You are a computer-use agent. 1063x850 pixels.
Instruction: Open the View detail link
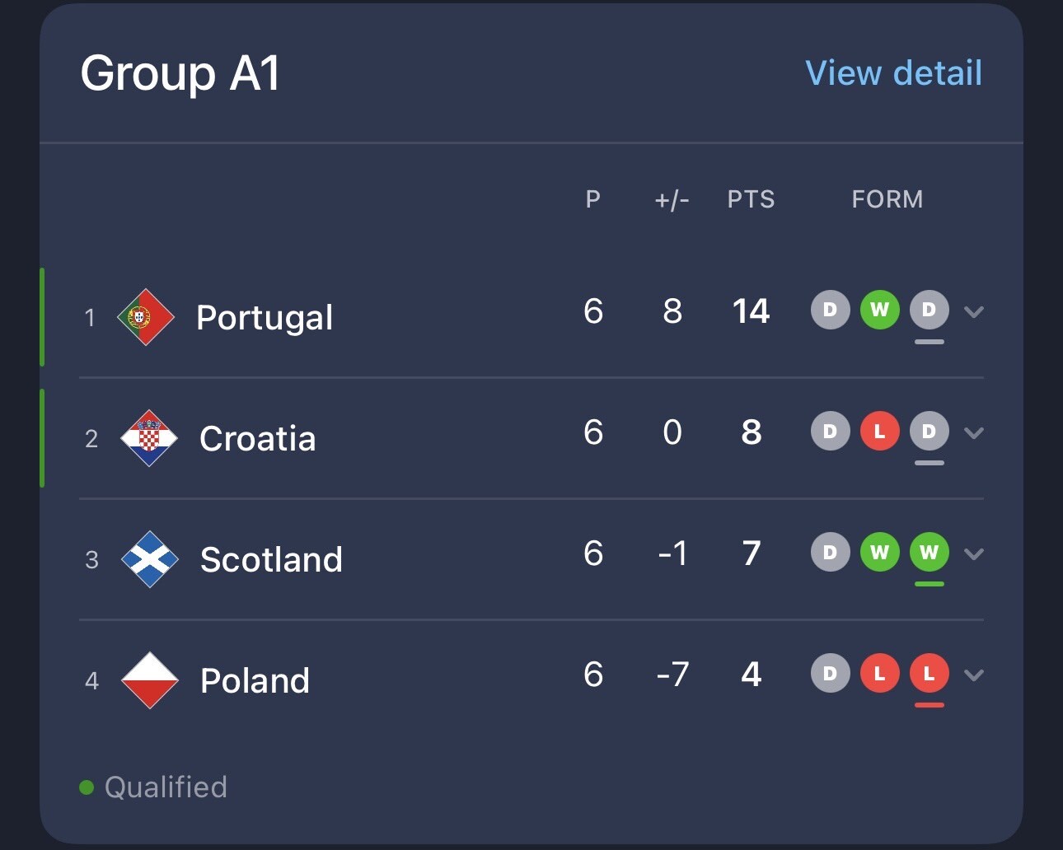893,73
